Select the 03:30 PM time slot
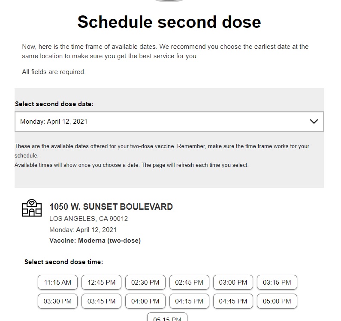Image resolution: width=341 pixels, height=321 pixels. [57, 301]
